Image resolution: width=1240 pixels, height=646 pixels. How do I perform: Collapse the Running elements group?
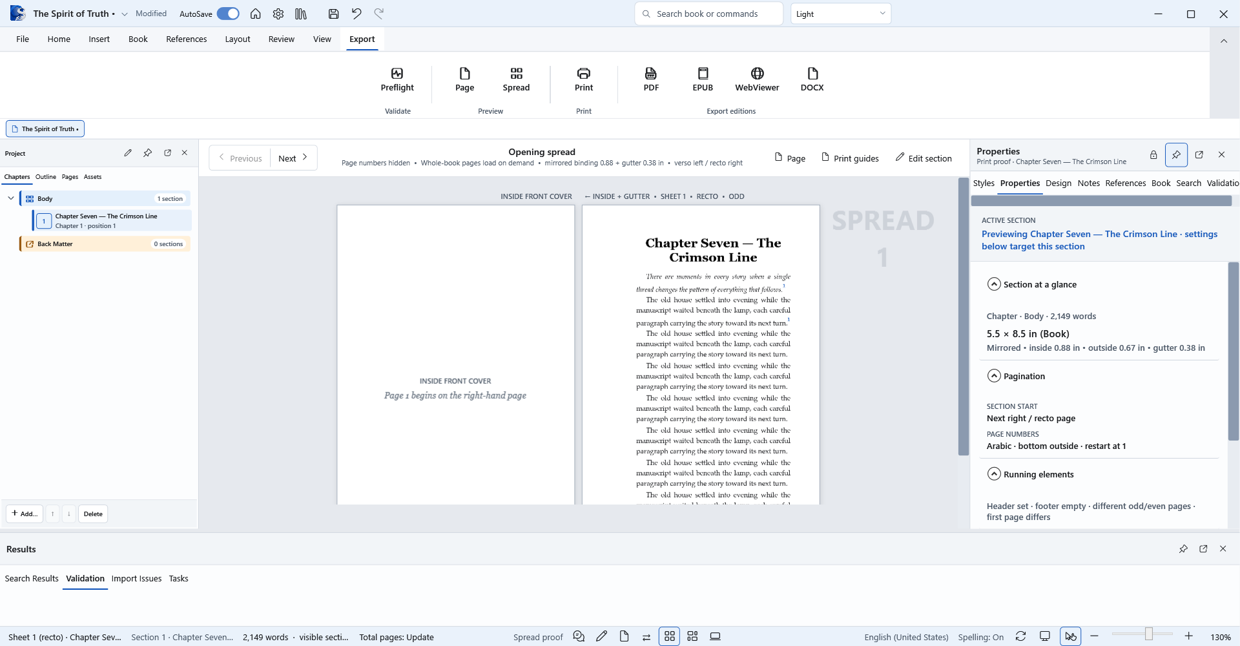click(x=995, y=474)
